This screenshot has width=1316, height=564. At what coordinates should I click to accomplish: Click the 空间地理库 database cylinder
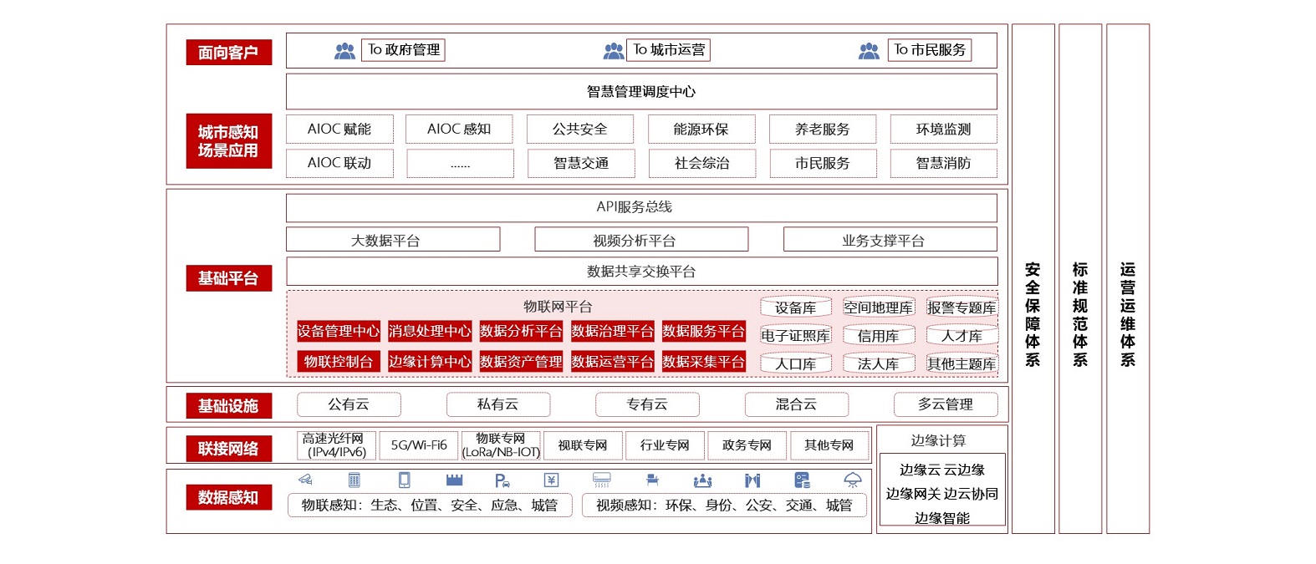(878, 307)
